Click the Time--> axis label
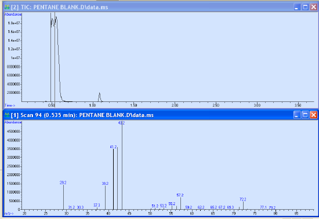The width and height of the screenshot is (319, 219). pos(10,105)
